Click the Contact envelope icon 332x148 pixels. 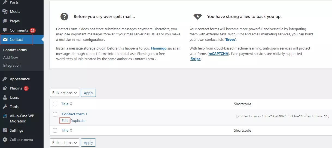5,39
